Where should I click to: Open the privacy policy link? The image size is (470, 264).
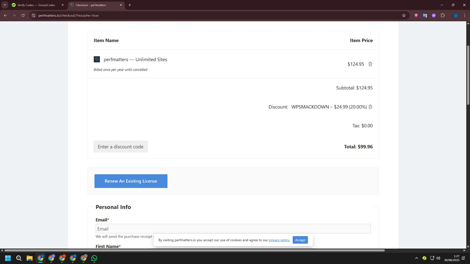pyautogui.click(x=279, y=240)
